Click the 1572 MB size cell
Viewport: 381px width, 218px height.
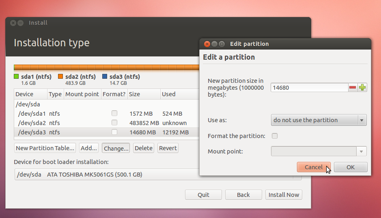141,114
